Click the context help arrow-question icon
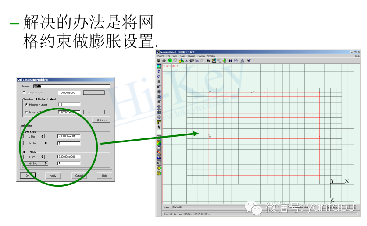This screenshot has width=367, height=226. (x=249, y=60)
